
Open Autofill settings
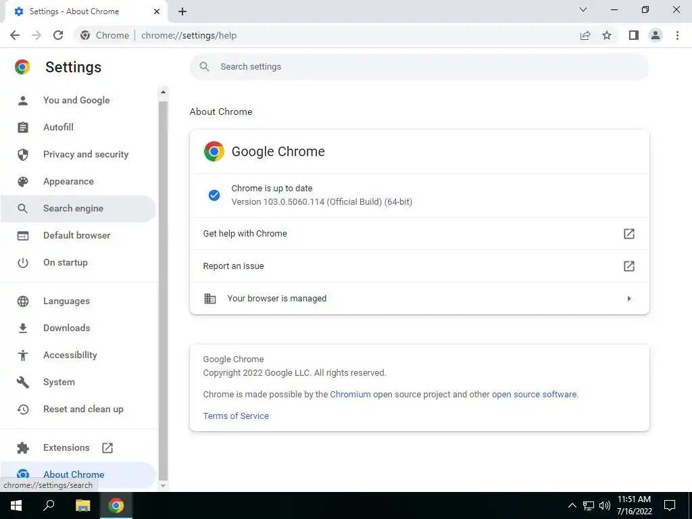click(x=78, y=127)
